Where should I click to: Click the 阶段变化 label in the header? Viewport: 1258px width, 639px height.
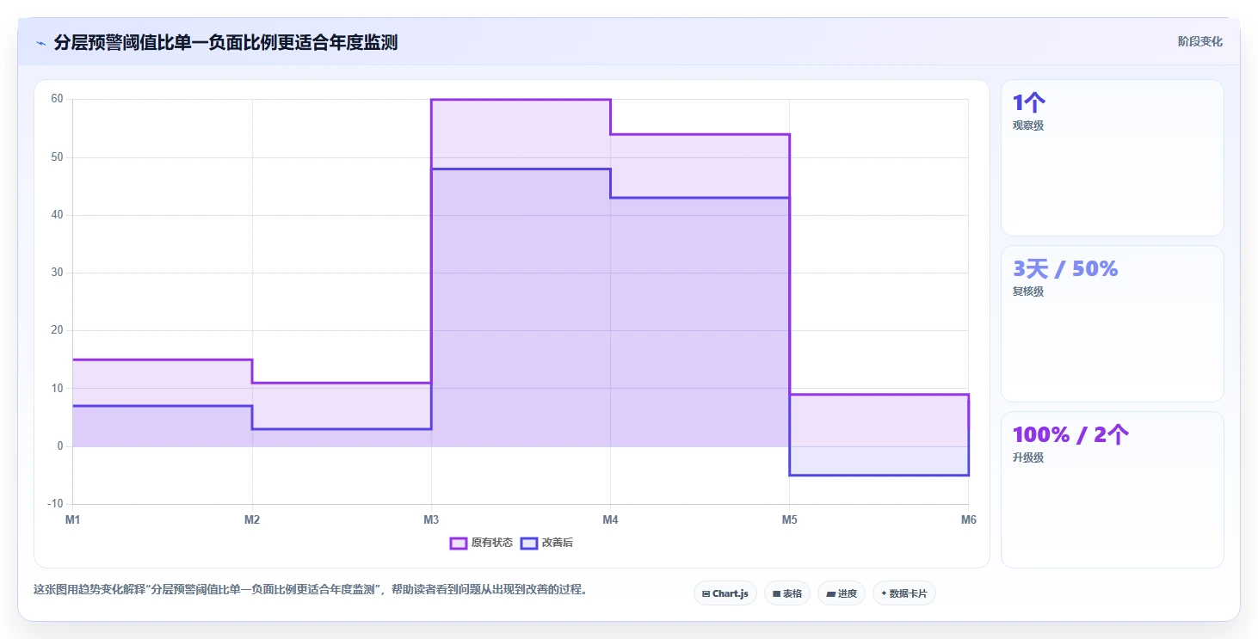(1200, 42)
